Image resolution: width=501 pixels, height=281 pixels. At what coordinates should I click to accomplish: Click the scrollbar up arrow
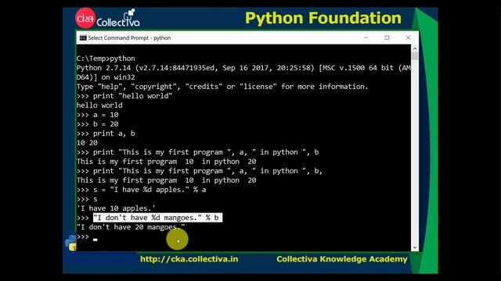[415, 48]
